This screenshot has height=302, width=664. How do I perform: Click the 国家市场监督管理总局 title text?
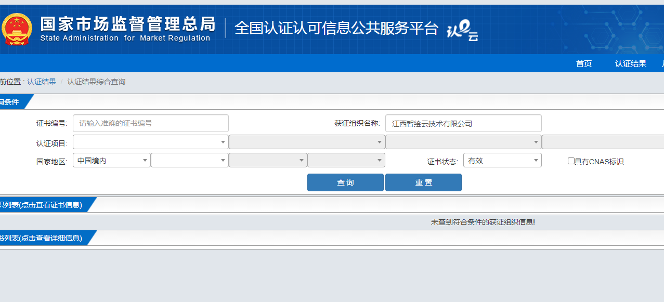128,23
